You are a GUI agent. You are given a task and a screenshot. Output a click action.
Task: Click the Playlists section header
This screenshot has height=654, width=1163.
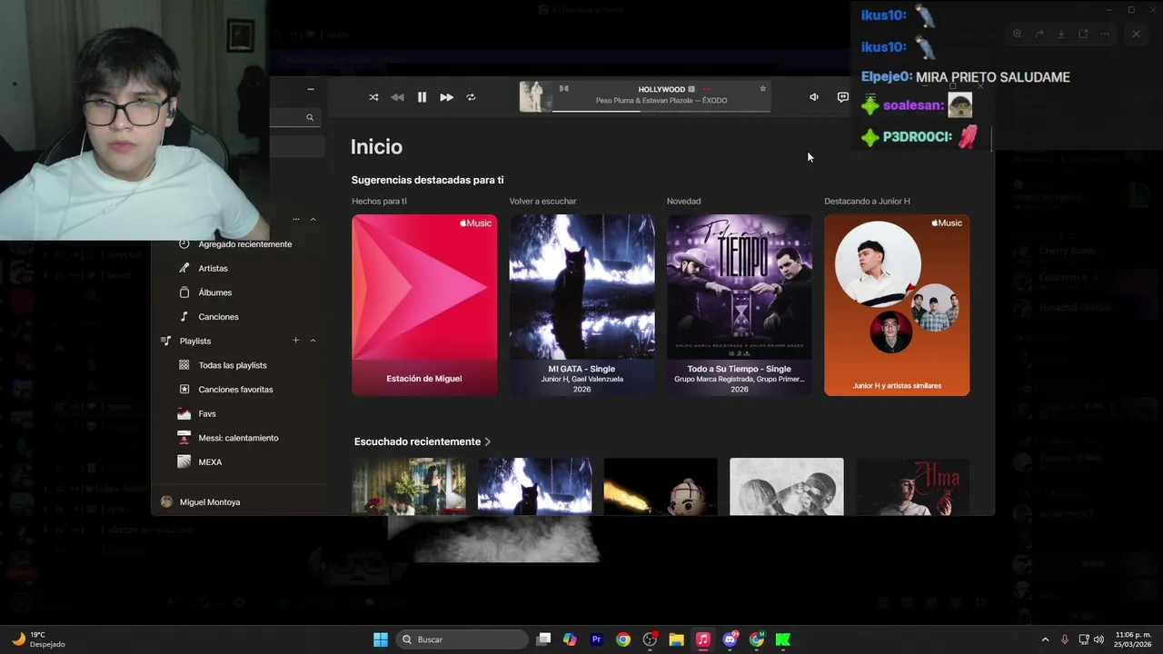(x=195, y=341)
